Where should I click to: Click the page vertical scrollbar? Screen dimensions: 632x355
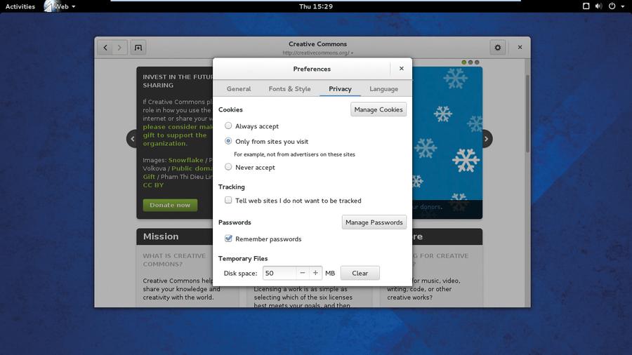(527, 114)
